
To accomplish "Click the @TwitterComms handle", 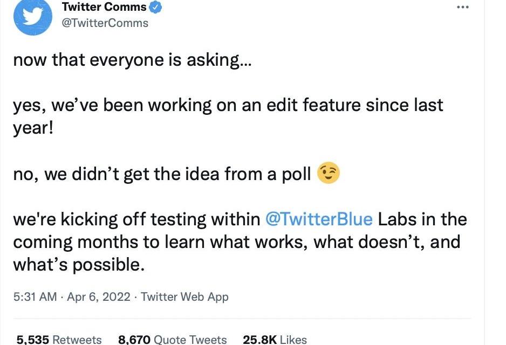I will pyautogui.click(x=105, y=23).
